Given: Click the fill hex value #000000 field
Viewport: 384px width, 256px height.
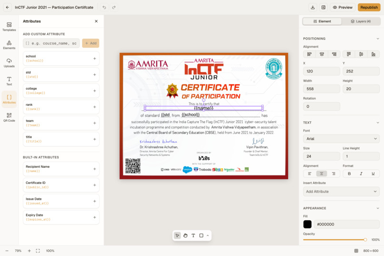Looking at the screenshot, I should click(346, 224).
